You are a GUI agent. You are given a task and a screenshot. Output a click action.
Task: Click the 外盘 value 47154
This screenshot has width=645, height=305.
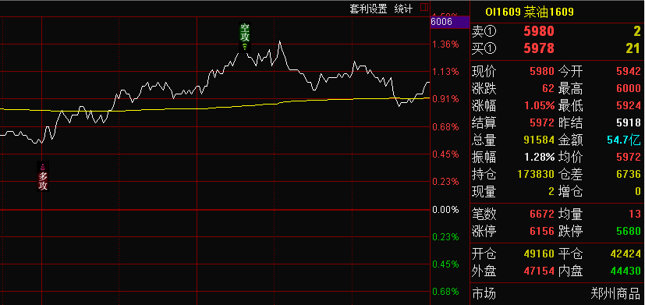(x=539, y=271)
